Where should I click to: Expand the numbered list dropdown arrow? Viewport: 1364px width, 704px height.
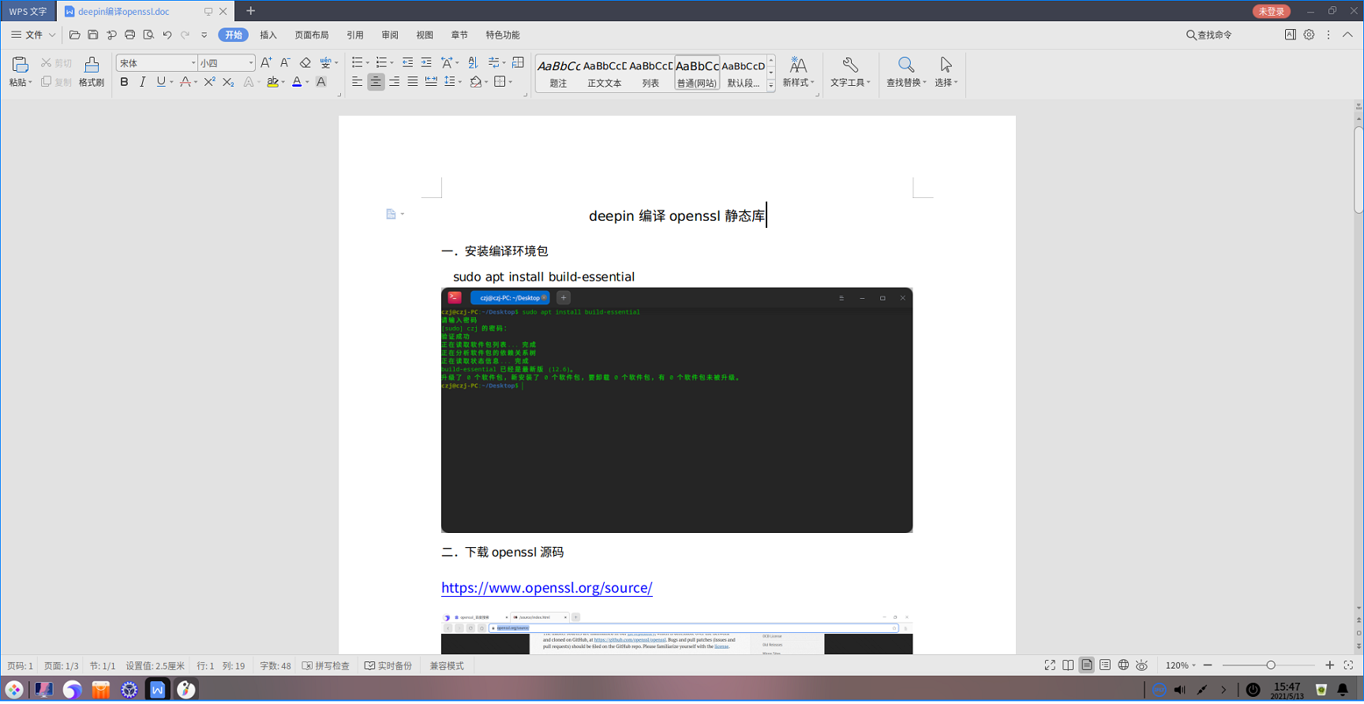pos(392,63)
